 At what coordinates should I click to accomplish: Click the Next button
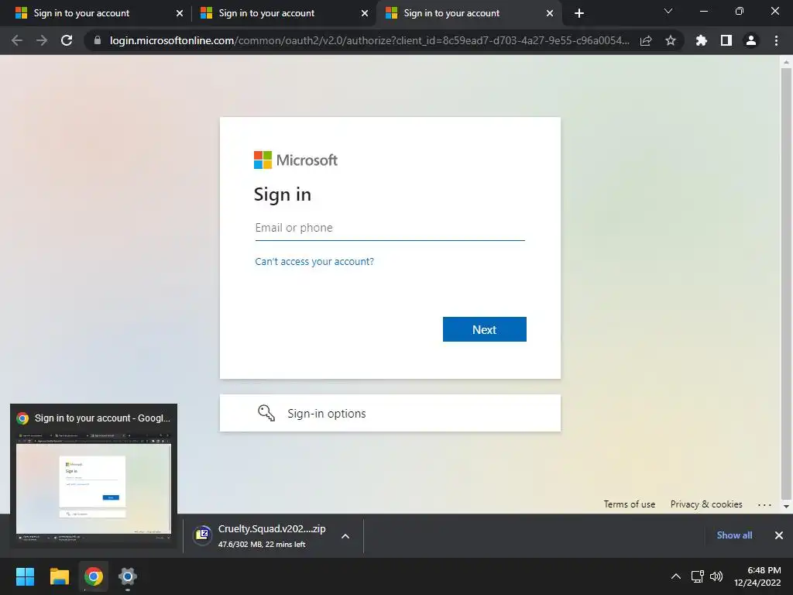tap(485, 329)
